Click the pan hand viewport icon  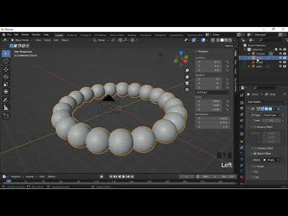[x=187, y=77]
